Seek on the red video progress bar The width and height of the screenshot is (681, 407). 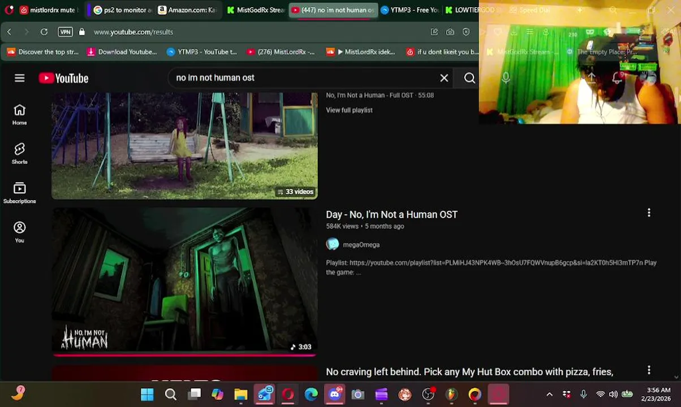184,355
